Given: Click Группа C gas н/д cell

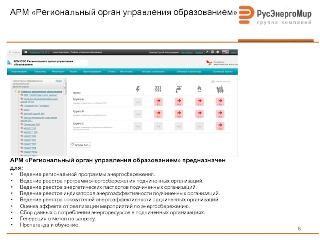Looking at the screenshot, I should tap(200, 126).
